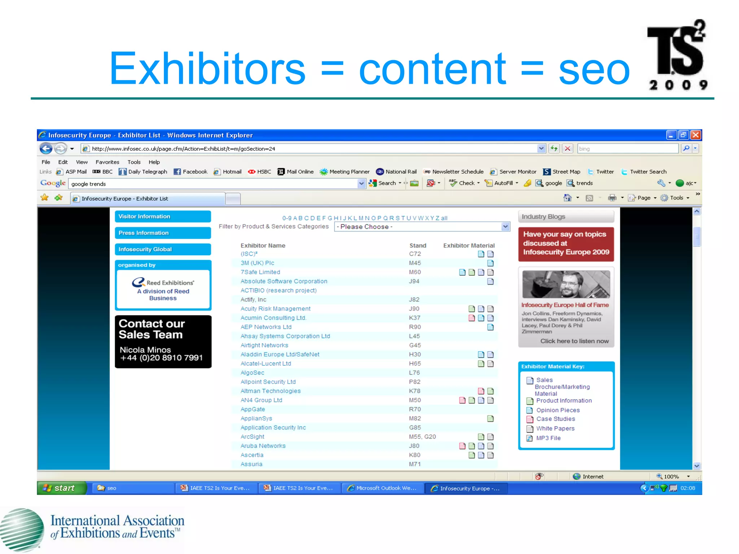Open the HSBC bookmark in Links bar

click(x=259, y=172)
